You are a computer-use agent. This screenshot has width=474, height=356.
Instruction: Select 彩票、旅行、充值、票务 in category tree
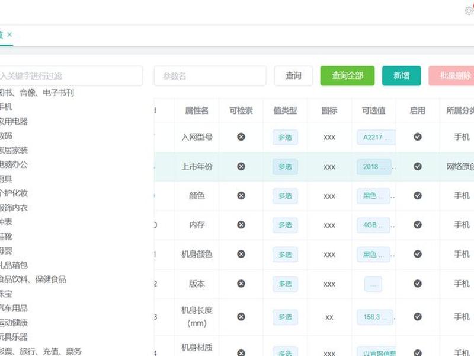tap(40, 351)
